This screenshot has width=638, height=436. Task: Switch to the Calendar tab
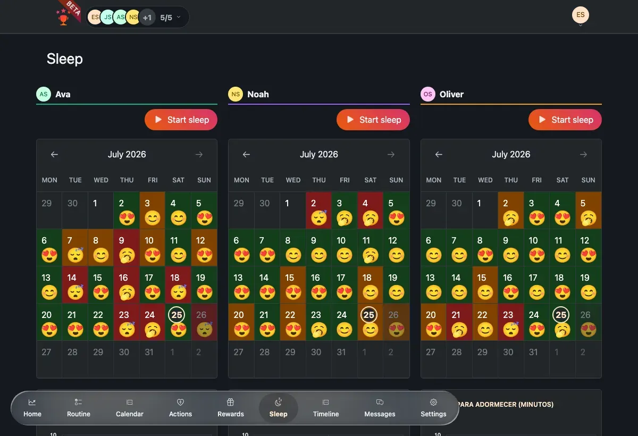pos(130,408)
